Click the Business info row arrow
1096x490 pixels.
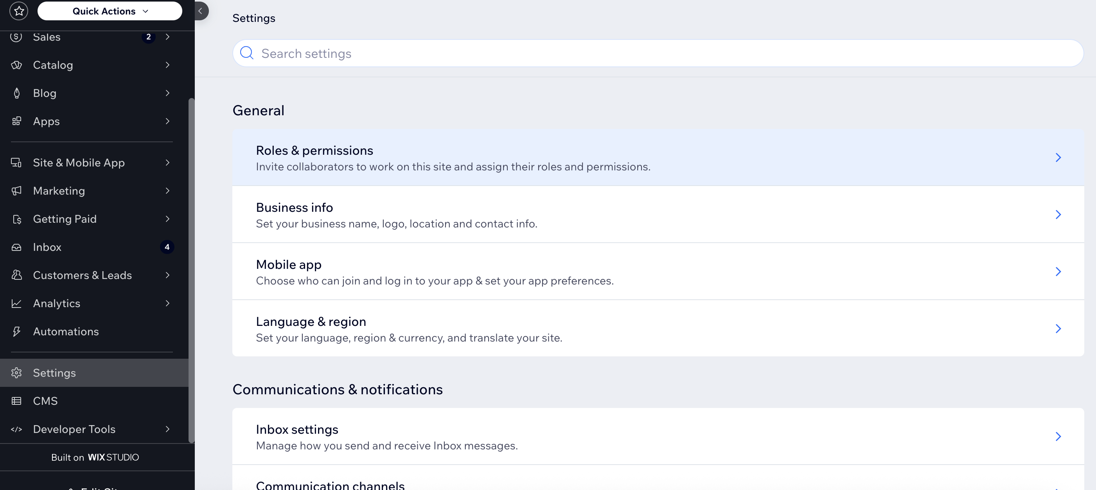coord(1058,215)
